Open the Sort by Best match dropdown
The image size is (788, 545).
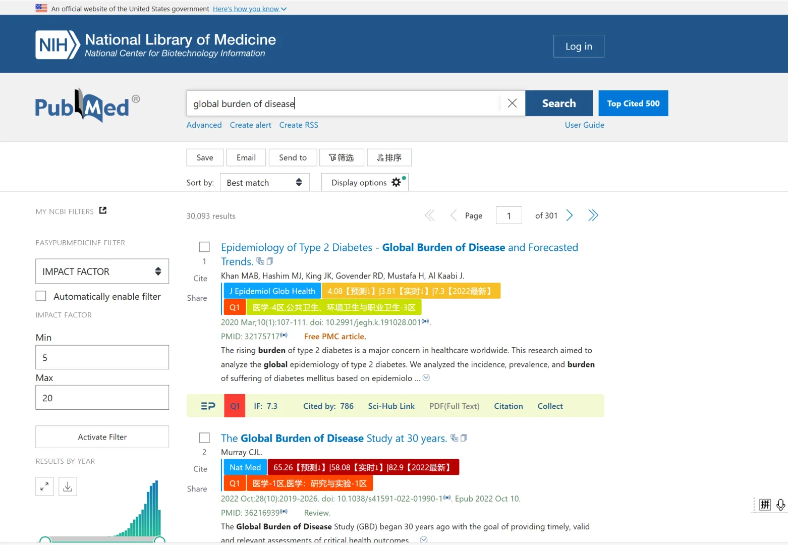(x=265, y=182)
